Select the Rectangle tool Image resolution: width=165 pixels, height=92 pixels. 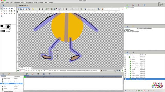[x=2, y=11]
